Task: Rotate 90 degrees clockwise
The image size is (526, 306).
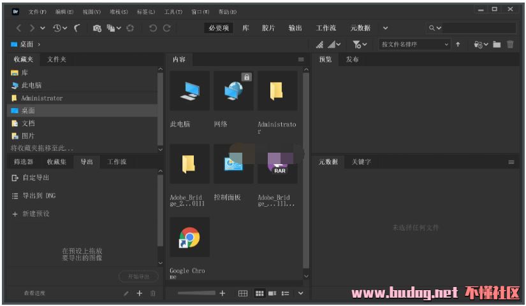Action: click(x=166, y=28)
